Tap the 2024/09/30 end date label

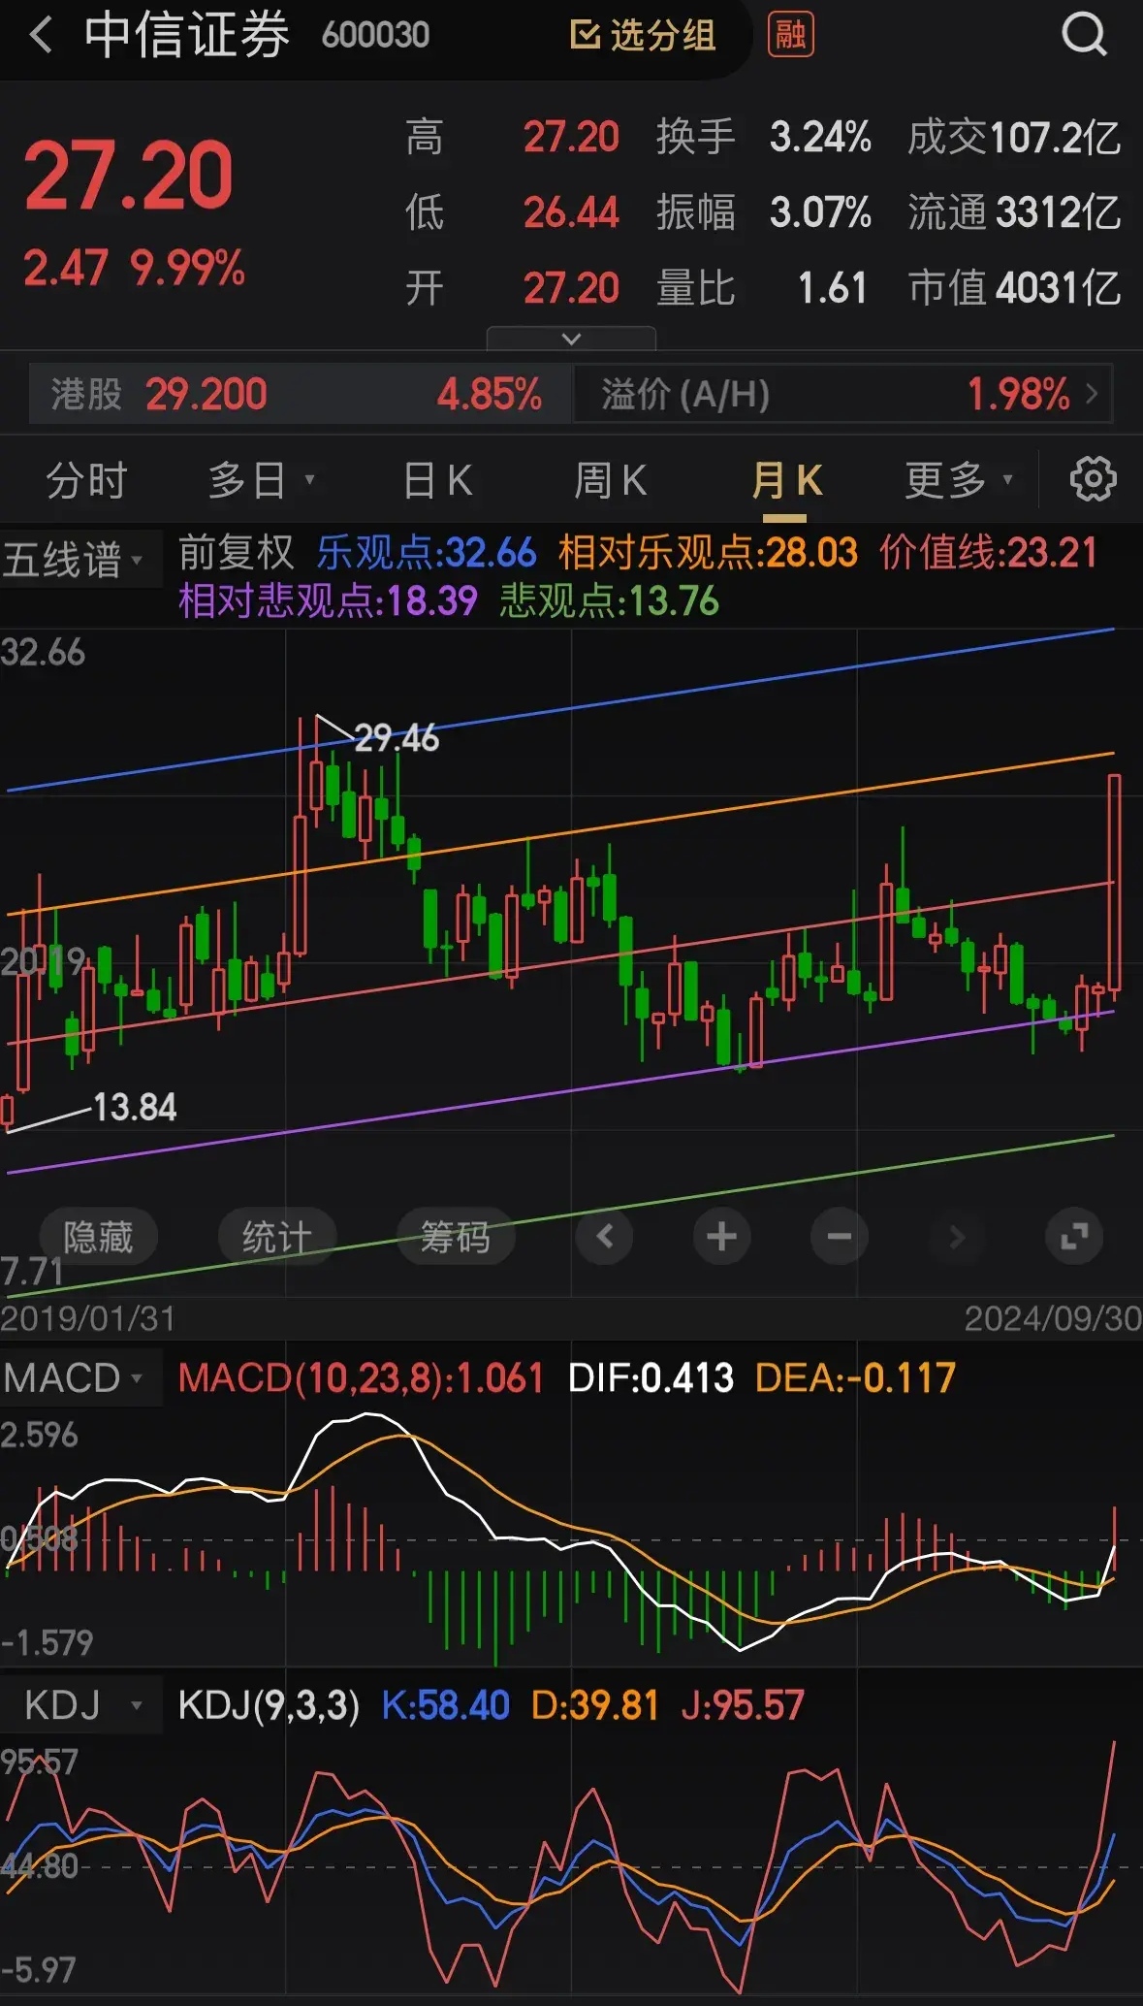pyautogui.click(x=1053, y=1318)
